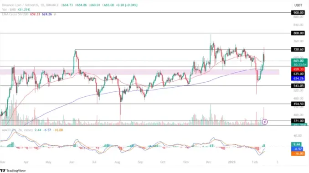Viewport: 309px width, 173px height.
Task: Click the Dec label on time axis
Action: [x=208, y=162]
